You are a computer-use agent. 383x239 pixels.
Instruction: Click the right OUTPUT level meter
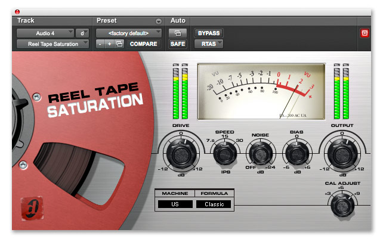pyautogui.click(x=346, y=92)
